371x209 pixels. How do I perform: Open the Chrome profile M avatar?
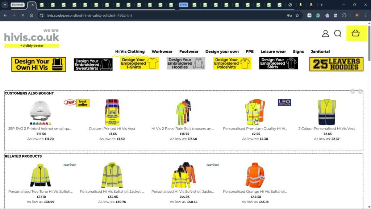coord(357,15)
